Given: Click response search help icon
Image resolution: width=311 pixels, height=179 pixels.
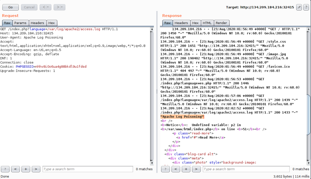Looking at the screenshot, I should pyautogui.click(x=165, y=169).
